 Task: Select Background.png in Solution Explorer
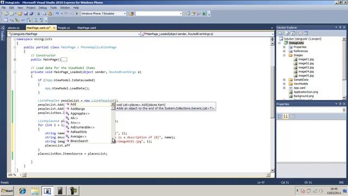tap(303, 96)
